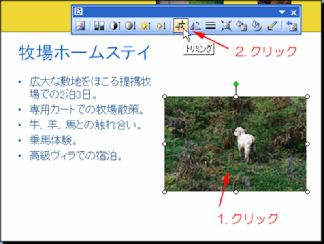The height and width of the screenshot is (244, 324).
Task: Click the bullet 専用カートでの牧場散策。
Action: pos(87,110)
